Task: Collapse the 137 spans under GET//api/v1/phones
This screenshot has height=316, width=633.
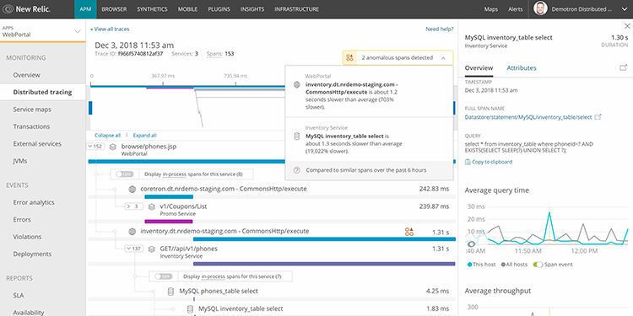Action: (x=133, y=249)
